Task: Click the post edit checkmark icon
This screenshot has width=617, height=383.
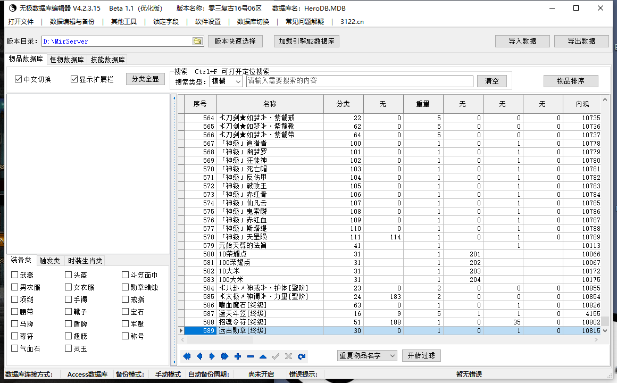Action: (276, 356)
